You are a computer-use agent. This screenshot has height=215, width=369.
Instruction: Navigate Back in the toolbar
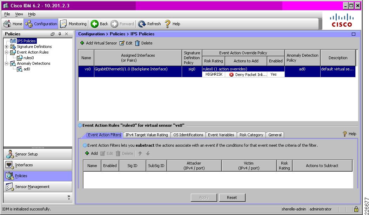pos(99,24)
